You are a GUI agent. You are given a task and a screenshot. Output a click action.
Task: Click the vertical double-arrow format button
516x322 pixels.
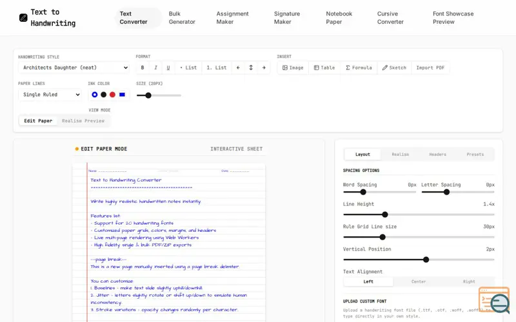[x=251, y=68]
